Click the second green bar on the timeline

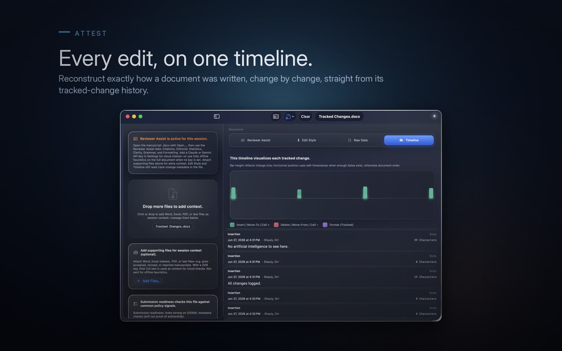pos(299,194)
